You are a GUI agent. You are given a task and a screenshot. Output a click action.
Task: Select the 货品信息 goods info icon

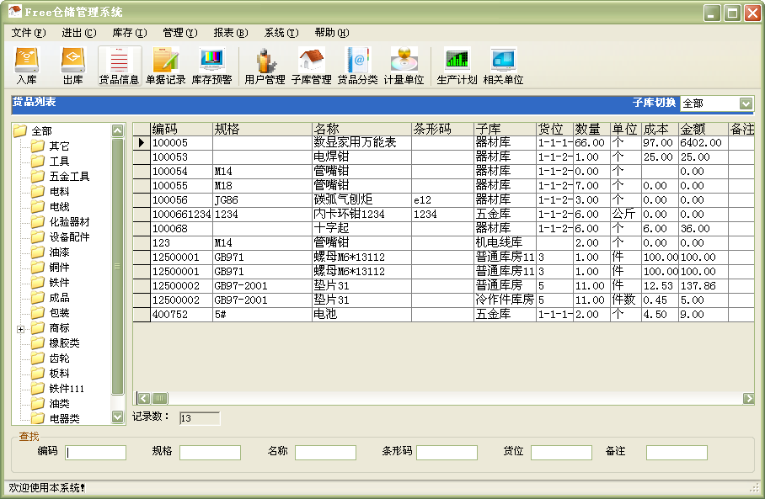(x=119, y=66)
